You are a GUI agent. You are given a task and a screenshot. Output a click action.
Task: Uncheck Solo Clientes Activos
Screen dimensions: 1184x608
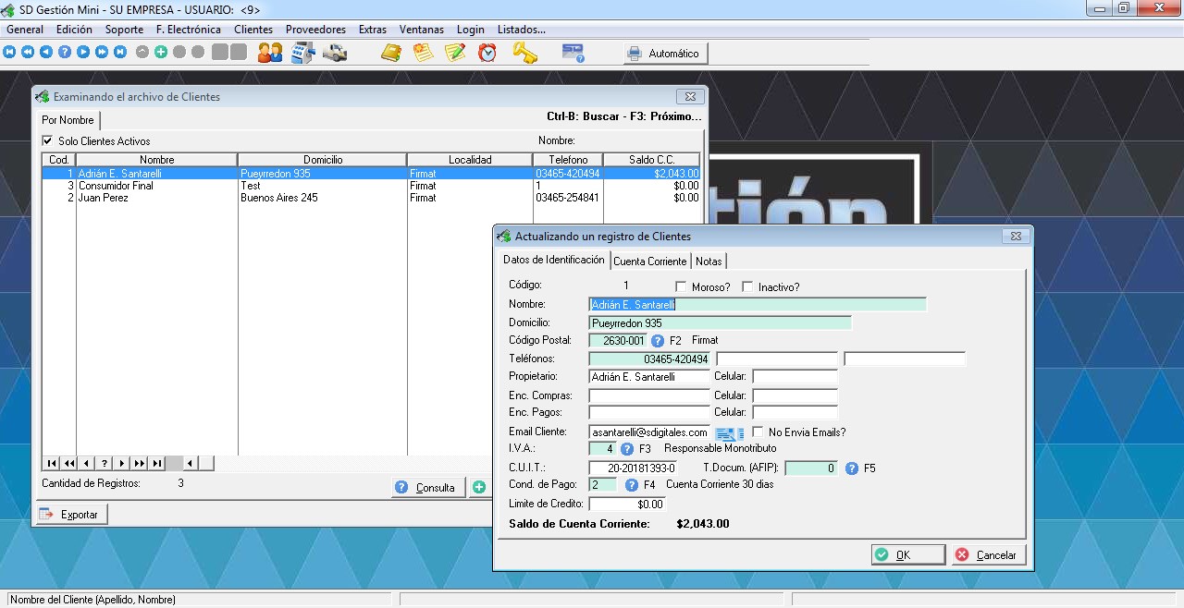48,141
